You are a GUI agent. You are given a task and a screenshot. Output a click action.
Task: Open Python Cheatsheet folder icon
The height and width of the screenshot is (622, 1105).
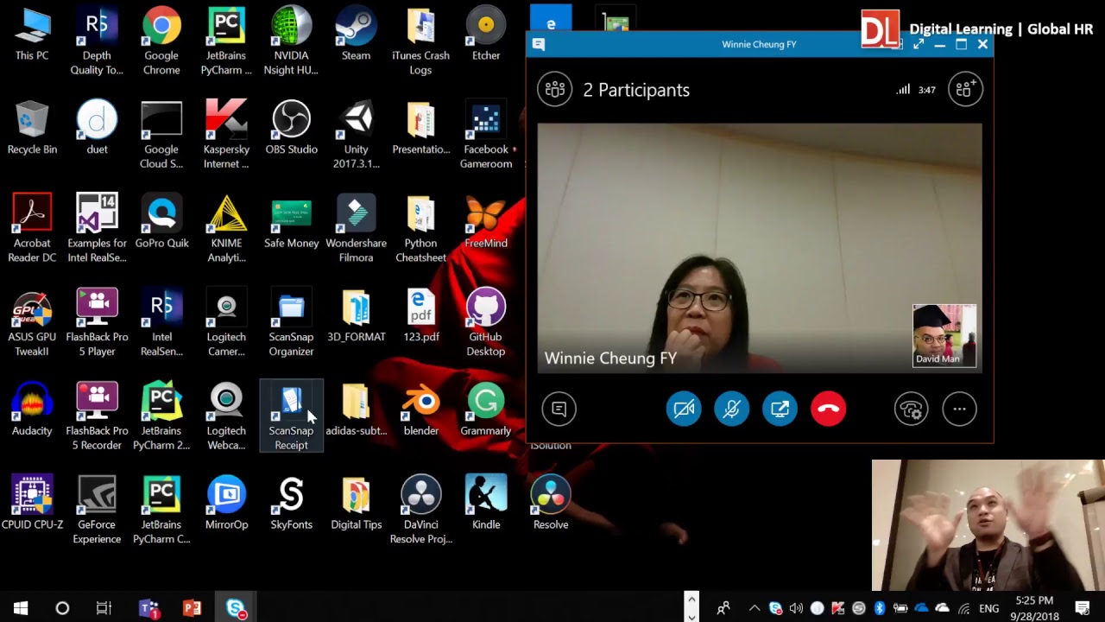pos(421,229)
